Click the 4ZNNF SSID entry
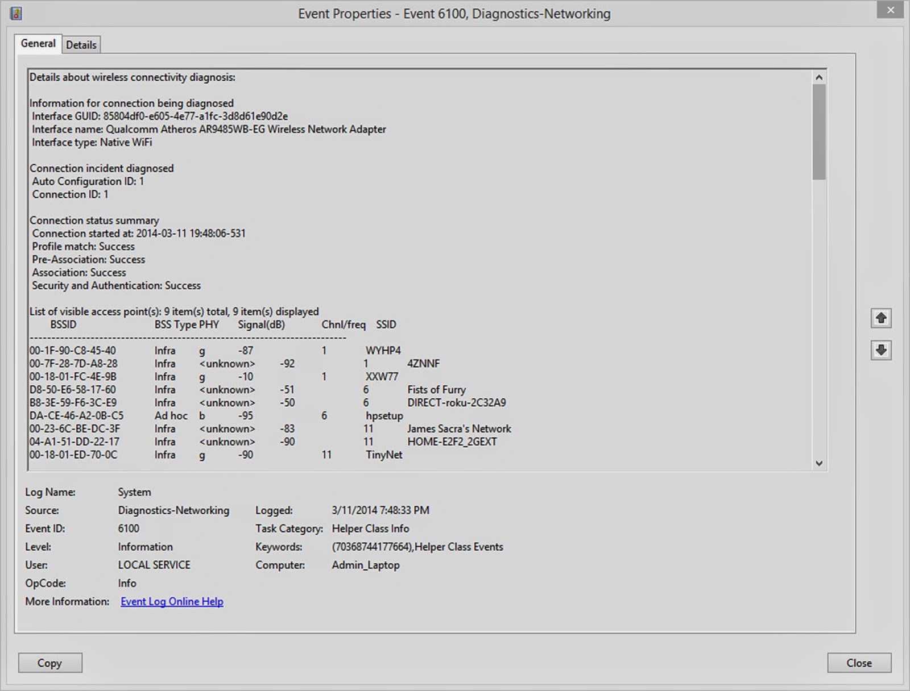 pos(424,364)
